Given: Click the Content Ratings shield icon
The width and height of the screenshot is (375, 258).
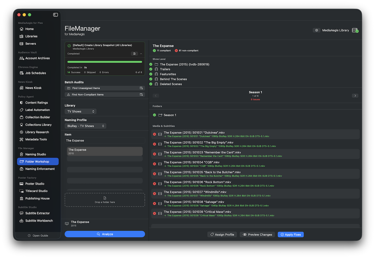Looking at the screenshot, I should click(x=22, y=103).
